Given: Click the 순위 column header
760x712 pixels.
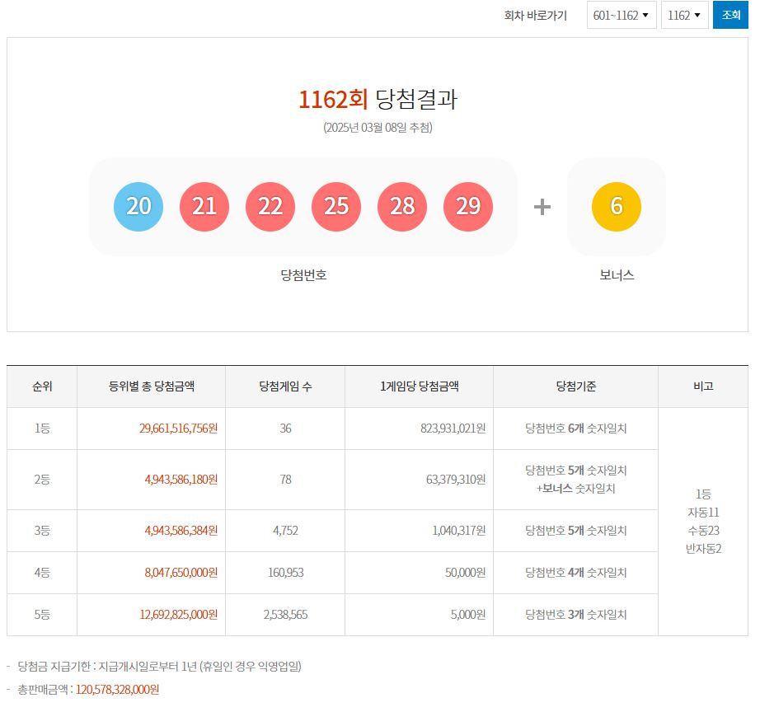Looking at the screenshot, I should (42, 386).
